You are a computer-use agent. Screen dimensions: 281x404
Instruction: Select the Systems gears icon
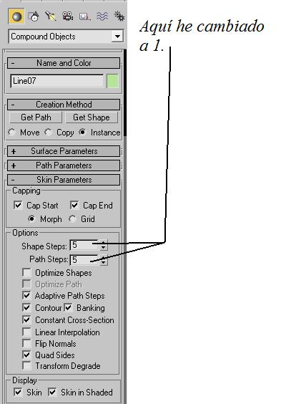119,16
